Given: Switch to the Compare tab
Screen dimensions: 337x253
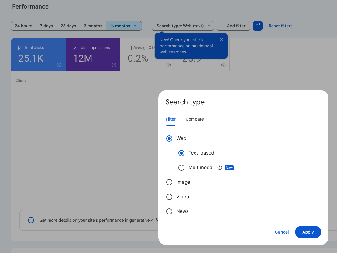Looking at the screenshot, I should tap(194, 119).
